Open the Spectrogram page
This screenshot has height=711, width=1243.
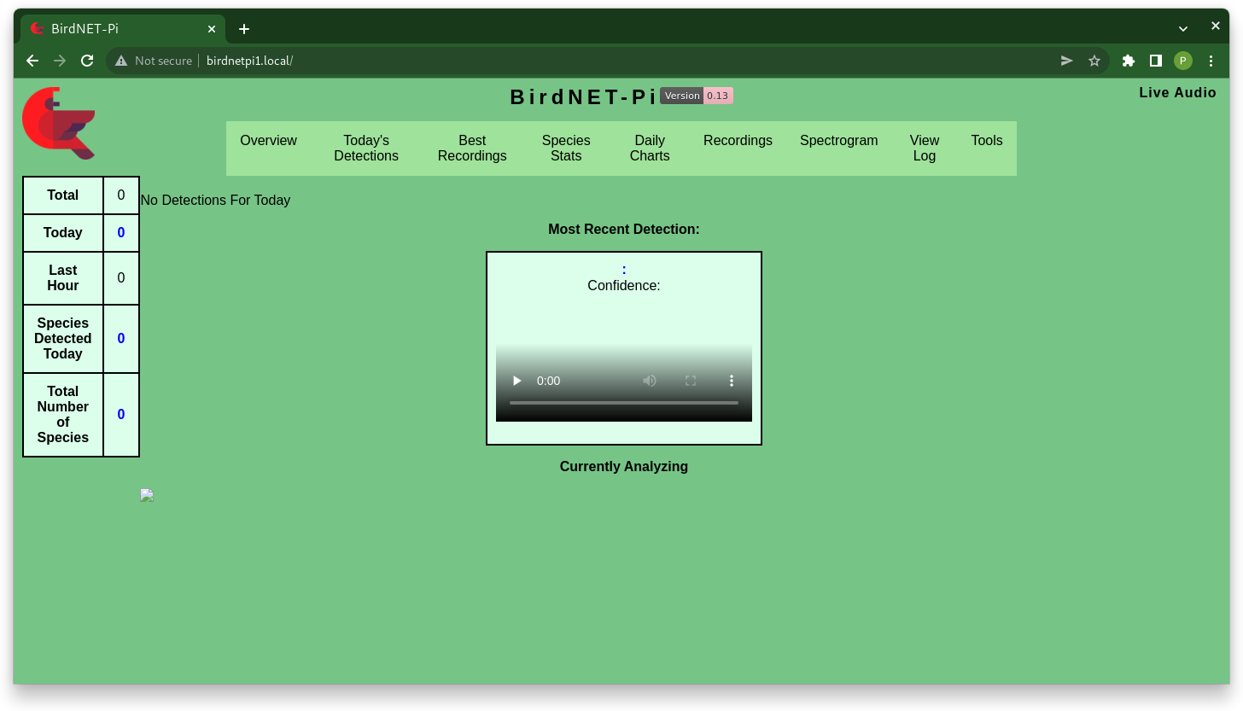(838, 141)
